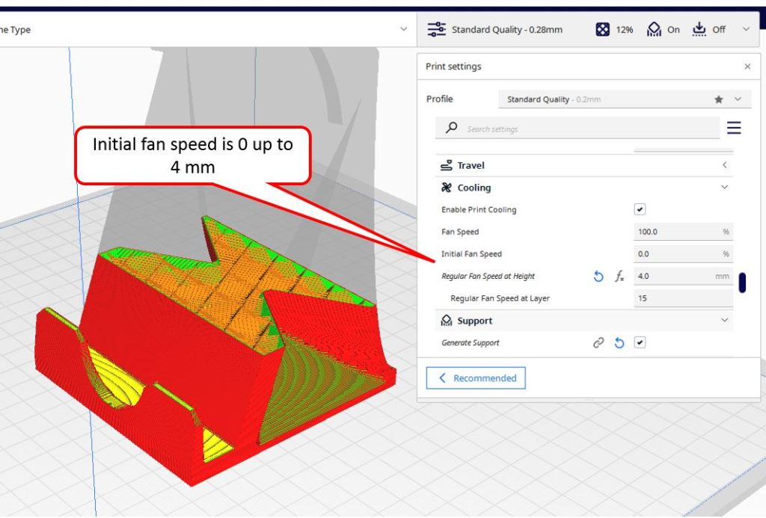Image resolution: width=766 pixels, height=518 pixels.
Task: Click the print settings sliders icon
Action: [x=436, y=29]
